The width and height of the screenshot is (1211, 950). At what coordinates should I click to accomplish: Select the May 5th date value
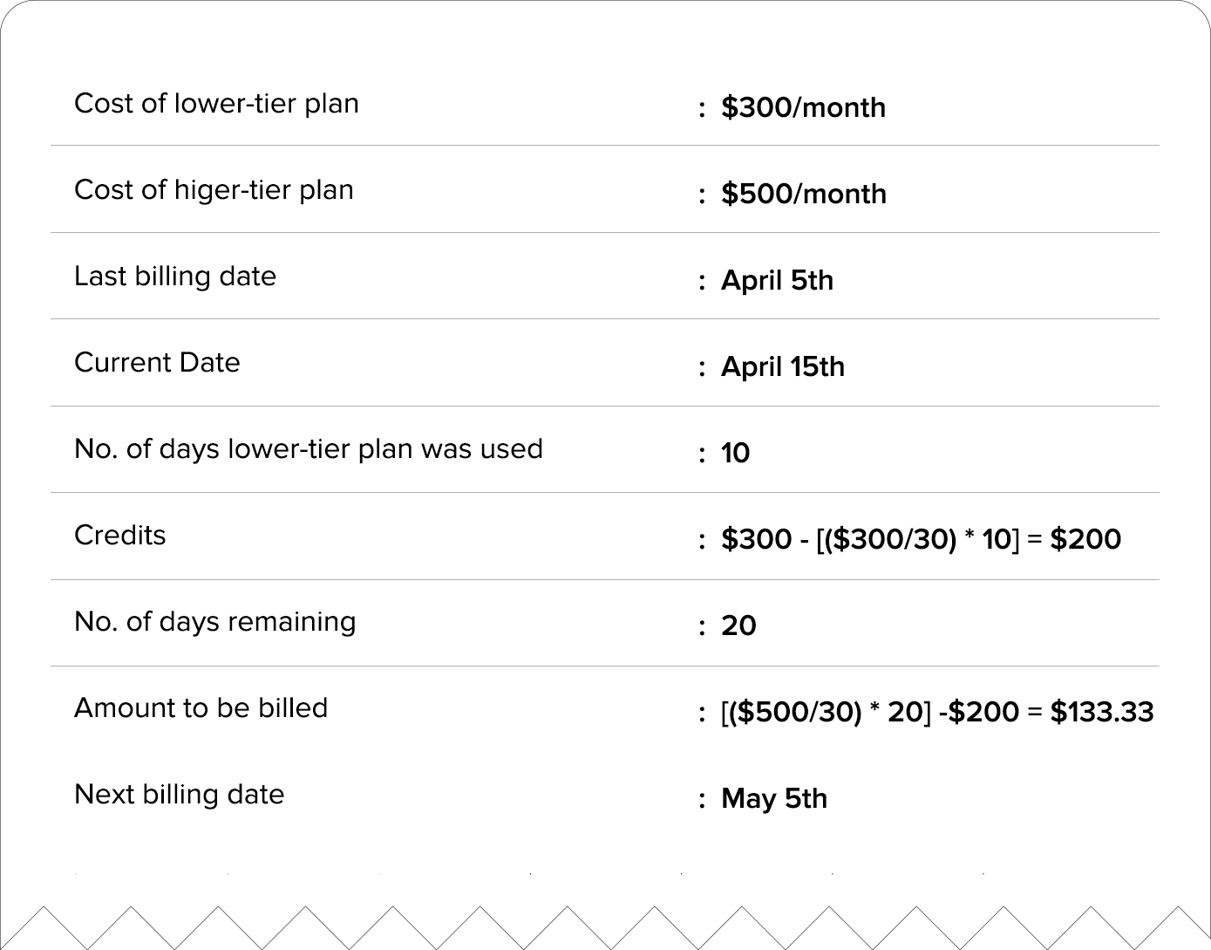pyautogui.click(x=773, y=799)
